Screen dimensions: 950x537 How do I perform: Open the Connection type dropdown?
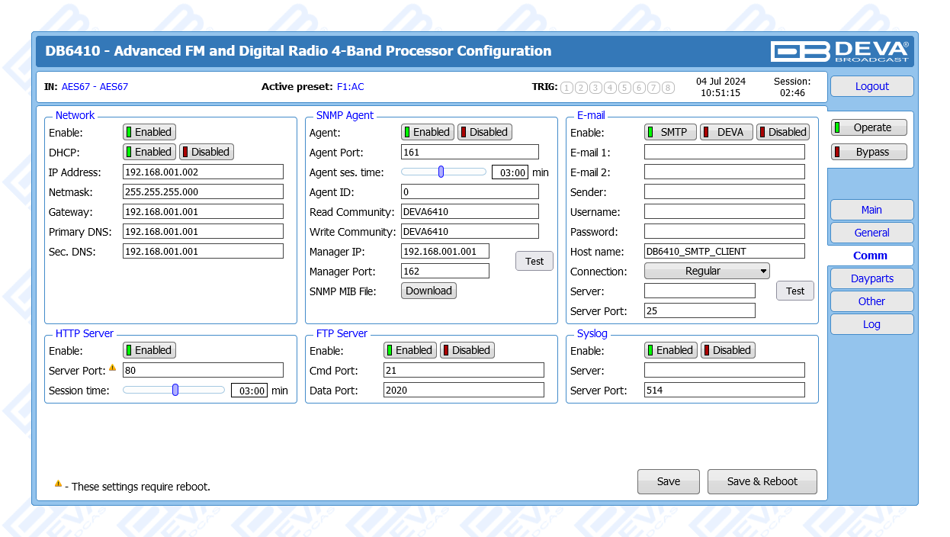(x=707, y=271)
